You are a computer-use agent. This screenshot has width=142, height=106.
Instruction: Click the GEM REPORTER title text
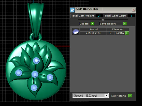click(87, 9)
